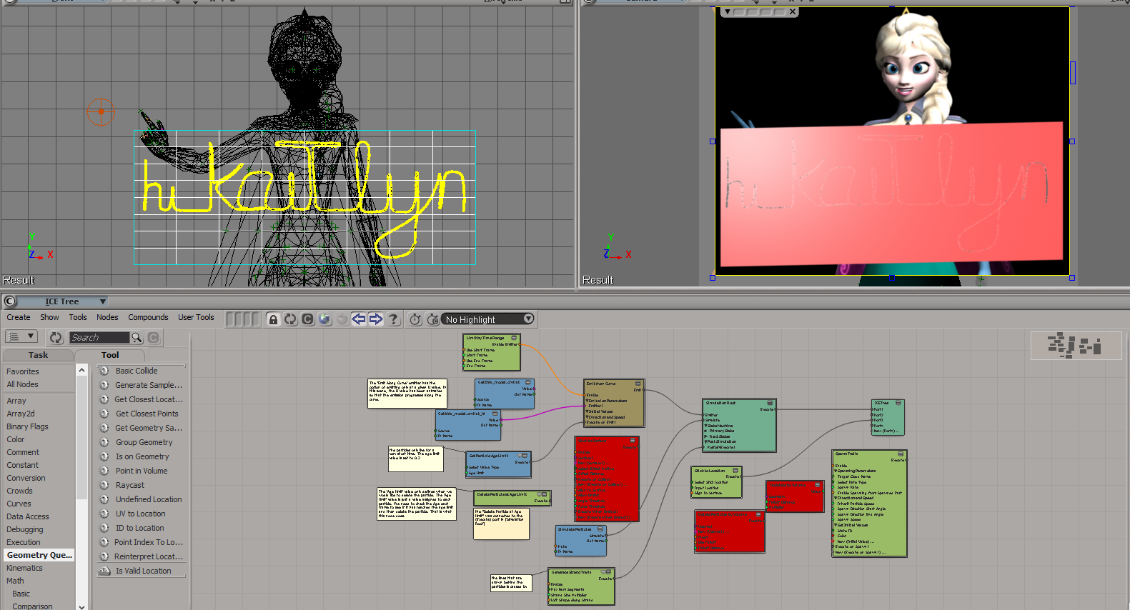Click the C clear search icon

pos(154,337)
